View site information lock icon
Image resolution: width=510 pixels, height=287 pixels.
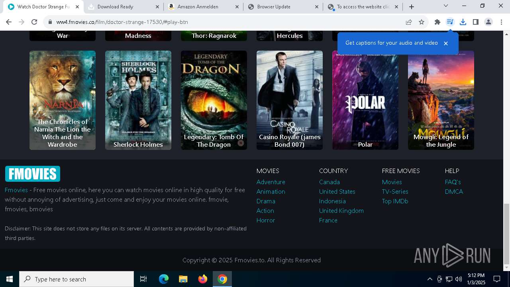click(50, 22)
